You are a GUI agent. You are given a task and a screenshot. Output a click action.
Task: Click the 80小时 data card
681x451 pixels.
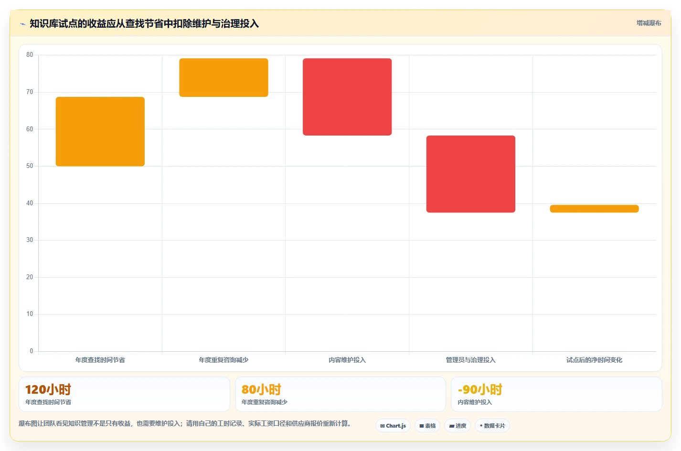[x=340, y=394]
